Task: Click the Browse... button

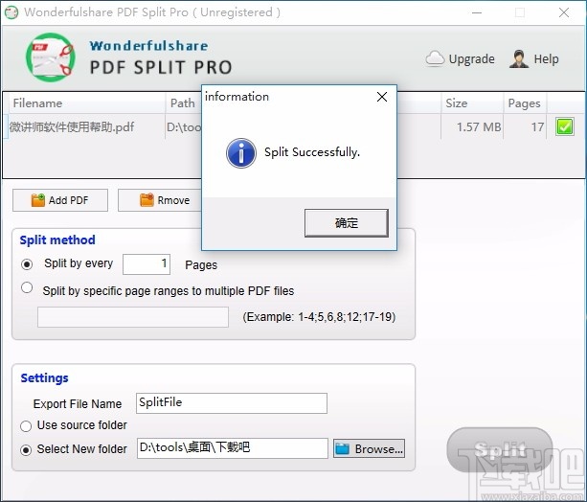Action: click(369, 448)
